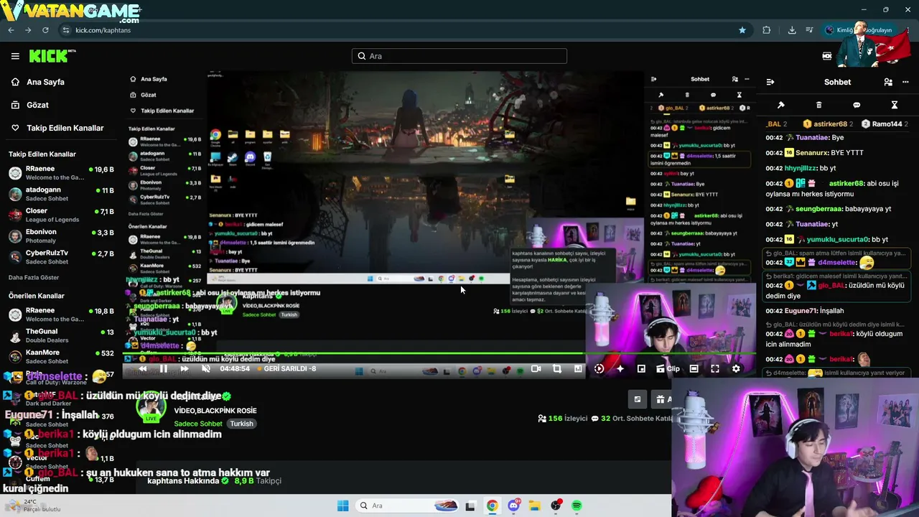
Task: Create a clip with Clip button
Action: tap(668, 369)
